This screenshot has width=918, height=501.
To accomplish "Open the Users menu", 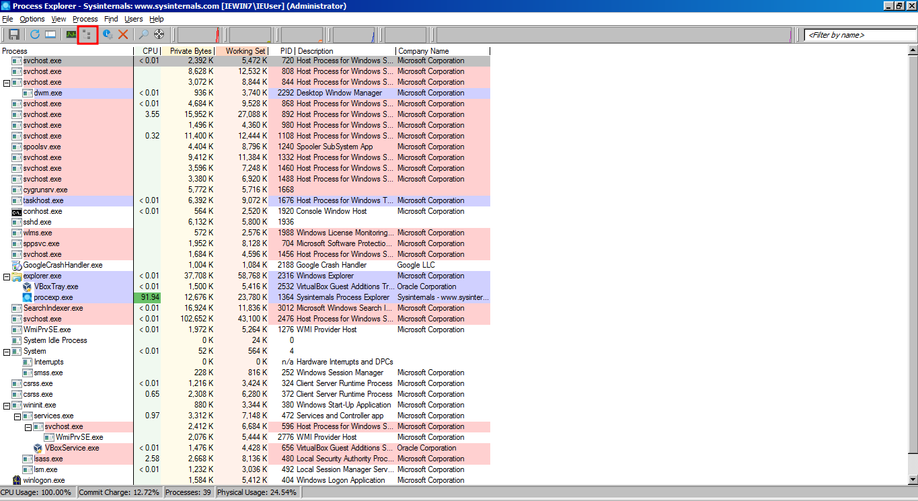I will (133, 19).
